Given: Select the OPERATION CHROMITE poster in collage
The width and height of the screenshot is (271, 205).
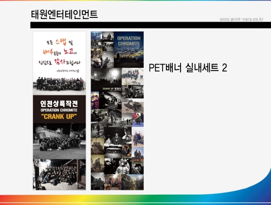Looking at the screenshot, I should click(x=128, y=49).
